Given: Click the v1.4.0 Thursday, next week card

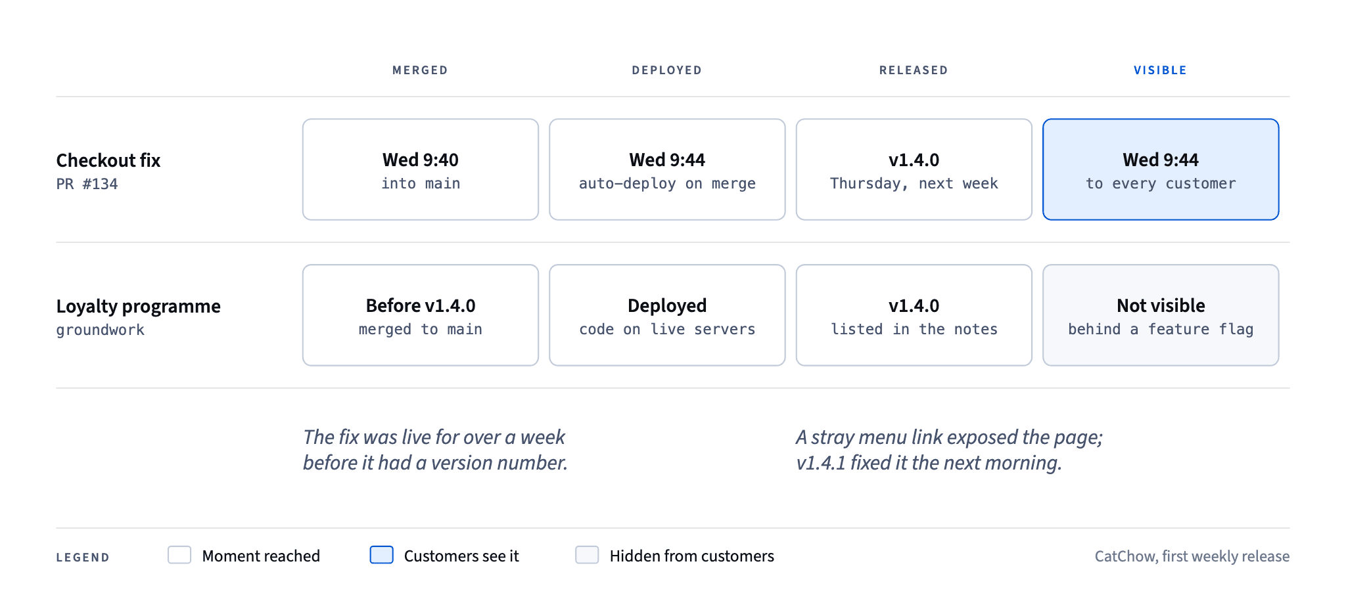Looking at the screenshot, I should pyautogui.click(x=914, y=169).
